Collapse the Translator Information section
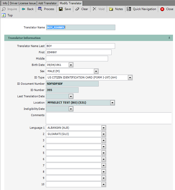This screenshot has height=190, width=175. [169, 38]
